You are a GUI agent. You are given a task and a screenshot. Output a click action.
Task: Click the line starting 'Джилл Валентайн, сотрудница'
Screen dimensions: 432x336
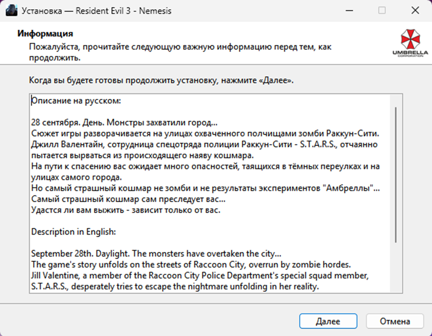point(204,144)
